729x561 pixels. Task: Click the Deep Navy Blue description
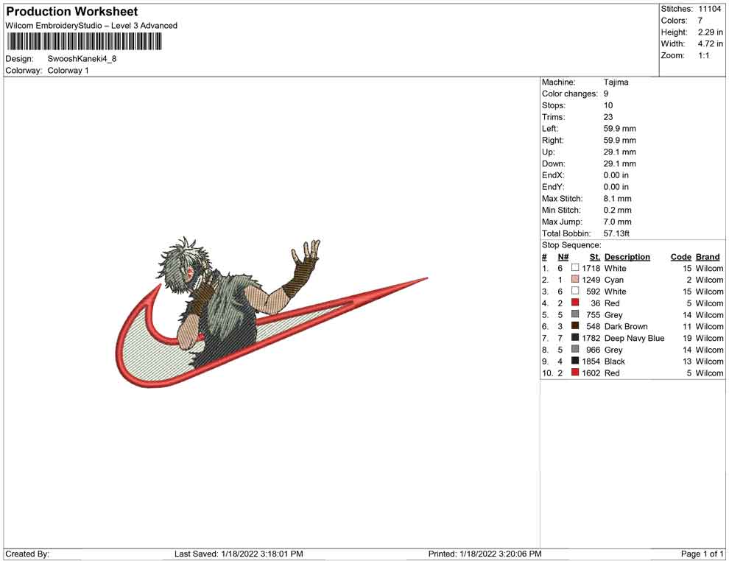click(634, 338)
